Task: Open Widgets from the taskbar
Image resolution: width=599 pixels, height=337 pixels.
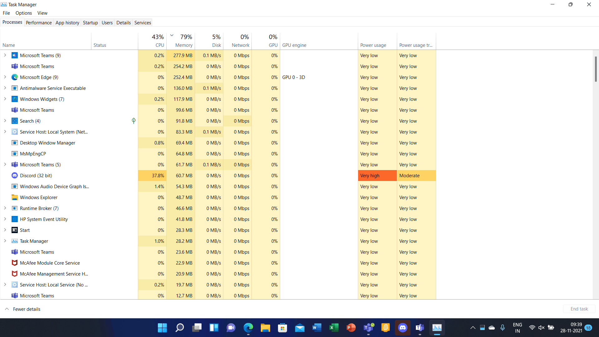Action: (214, 328)
